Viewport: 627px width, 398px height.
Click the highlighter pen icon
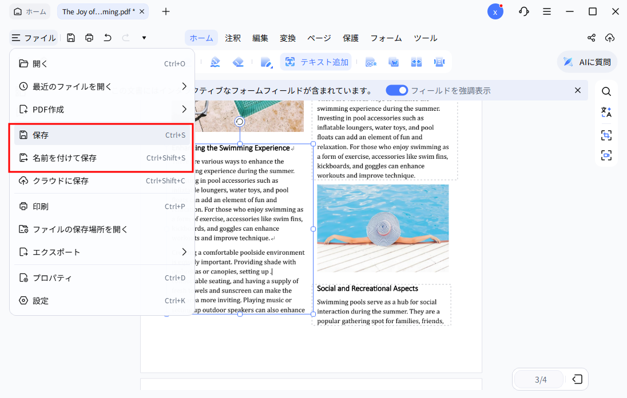point(215,62)
